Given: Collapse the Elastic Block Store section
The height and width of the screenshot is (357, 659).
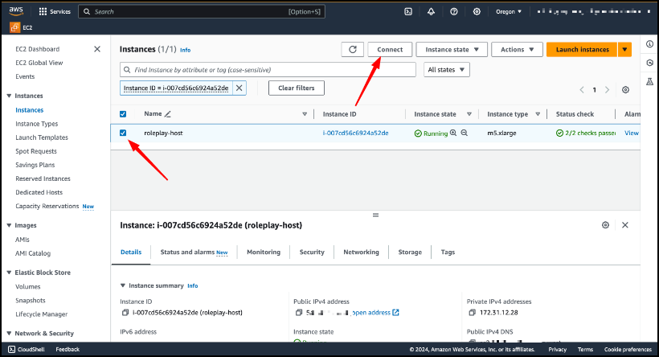Looking at the screenshot, I should coord(9,273).
